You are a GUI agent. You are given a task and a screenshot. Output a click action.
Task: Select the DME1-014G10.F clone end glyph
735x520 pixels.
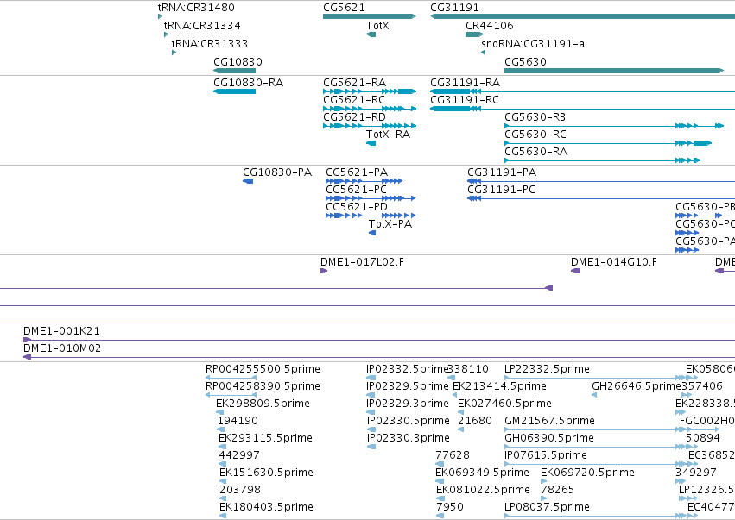(575, 271)
